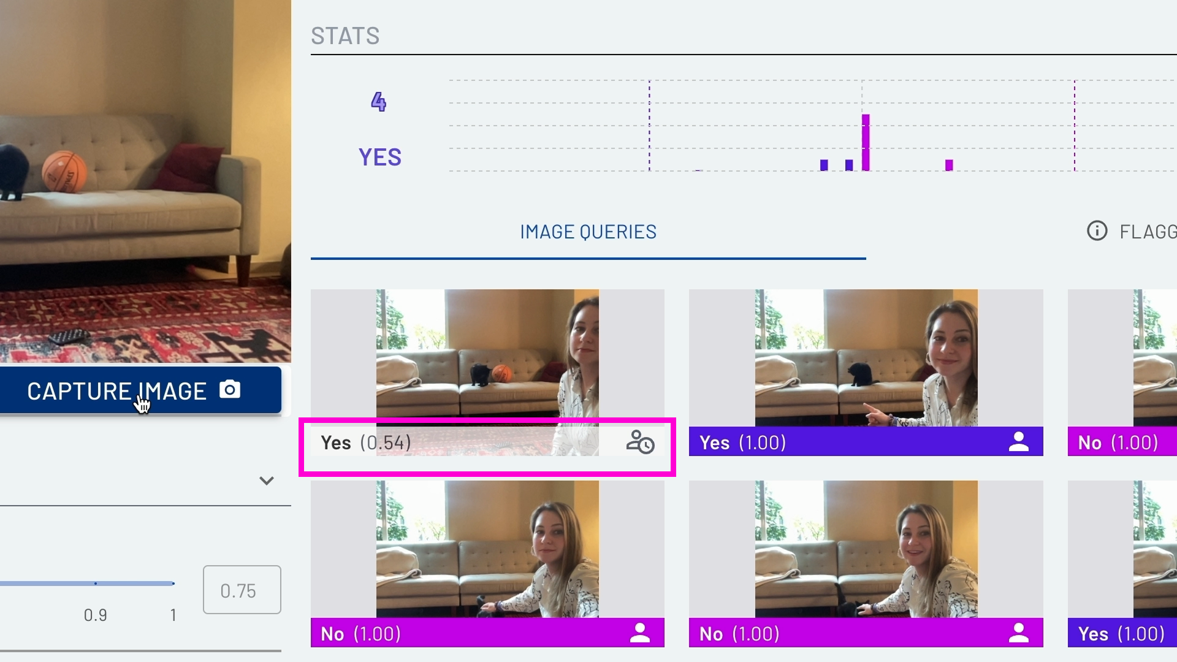Click the 4 YES stats count
This screenshot has width=1177, height=662.
[x=379, y=129]
